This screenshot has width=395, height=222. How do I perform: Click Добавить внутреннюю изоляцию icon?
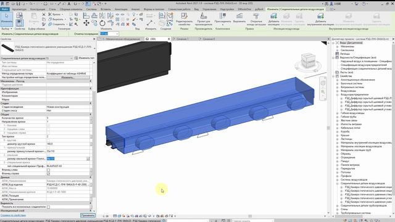coord(320,19)
